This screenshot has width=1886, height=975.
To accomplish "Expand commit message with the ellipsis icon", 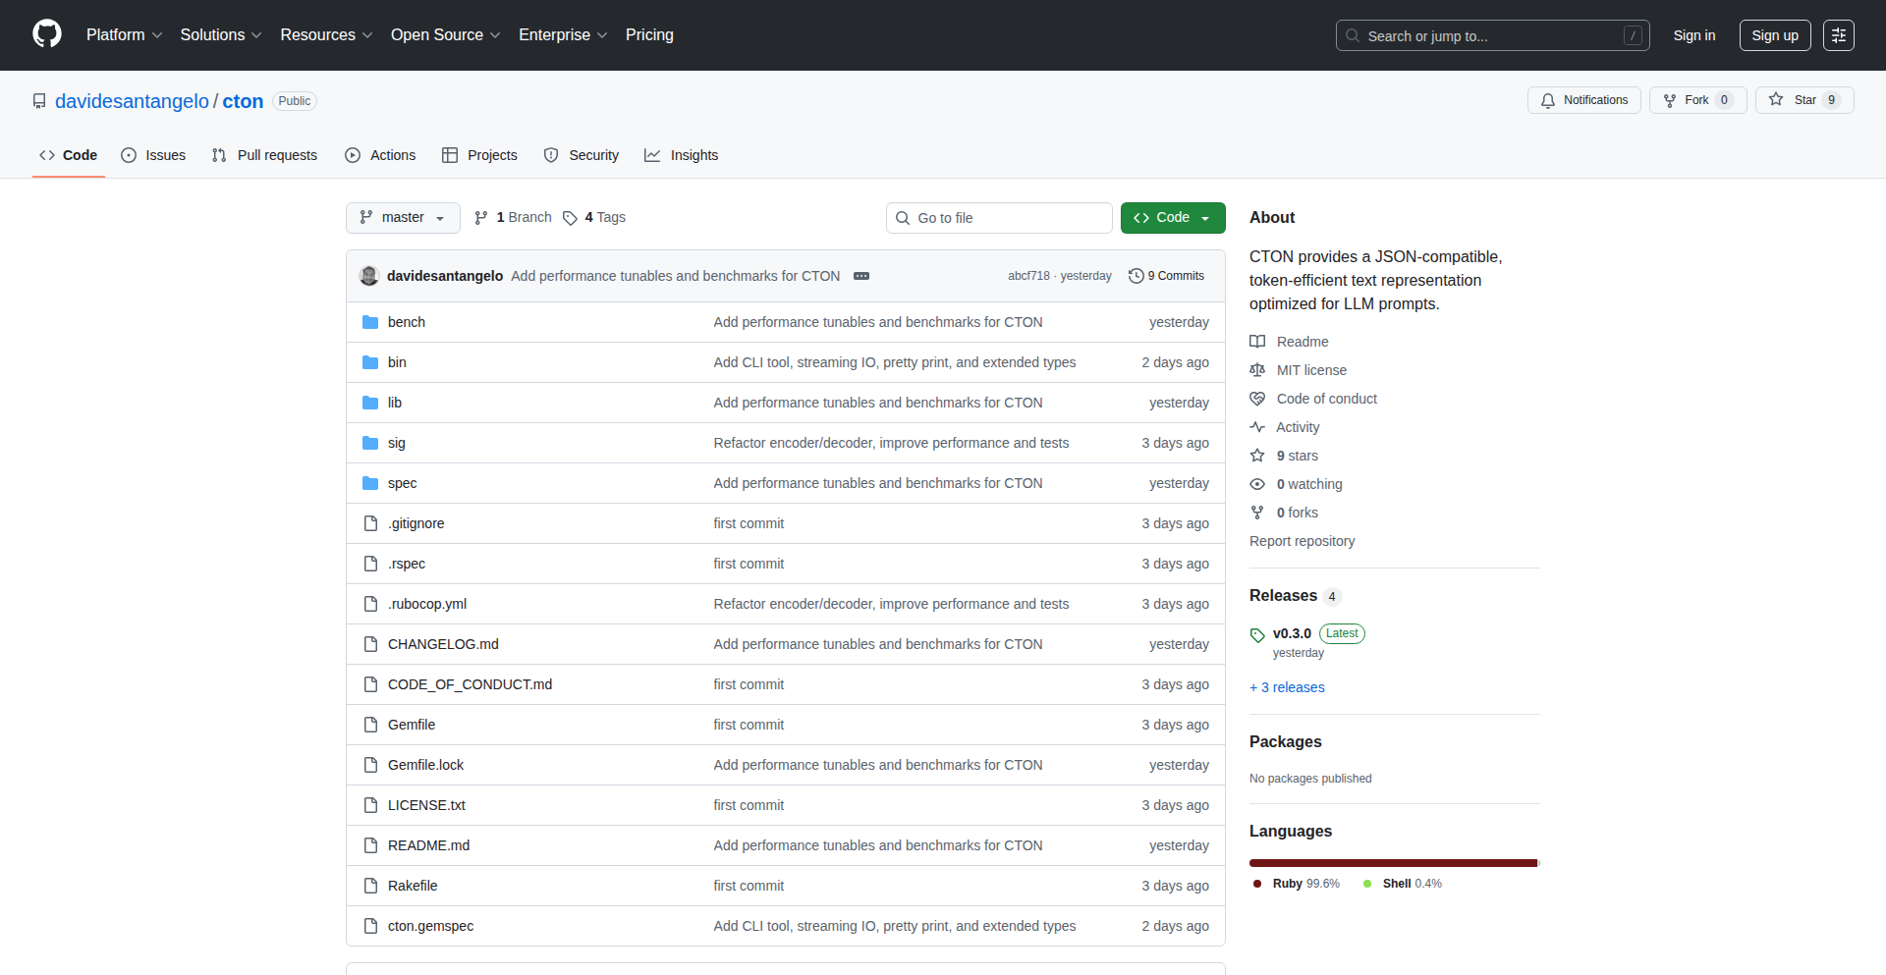I will [861, 276].
